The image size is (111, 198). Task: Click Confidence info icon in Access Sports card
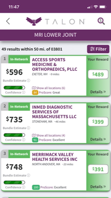tap(23, 92)
